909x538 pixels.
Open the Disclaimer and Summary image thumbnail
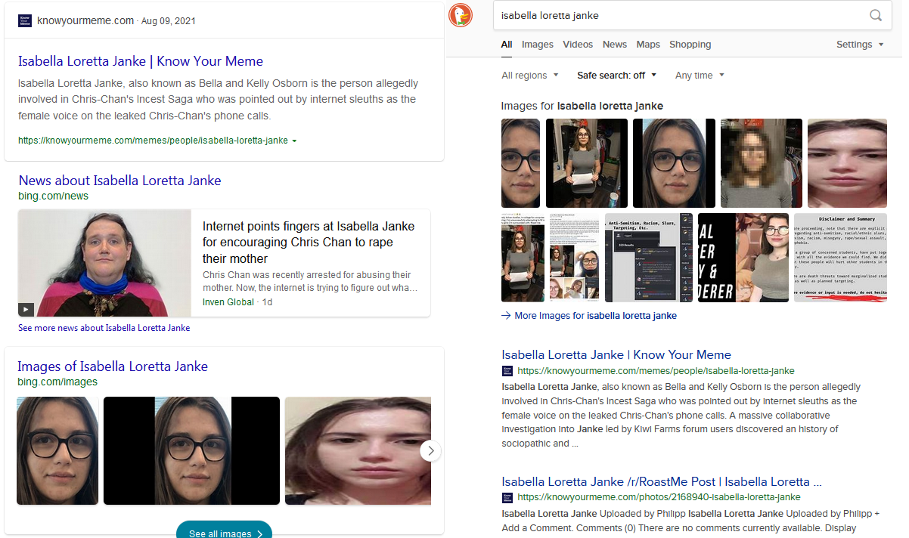[x=840, y=258]
